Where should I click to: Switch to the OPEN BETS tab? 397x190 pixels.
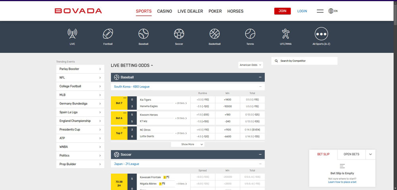coord(351,154)
